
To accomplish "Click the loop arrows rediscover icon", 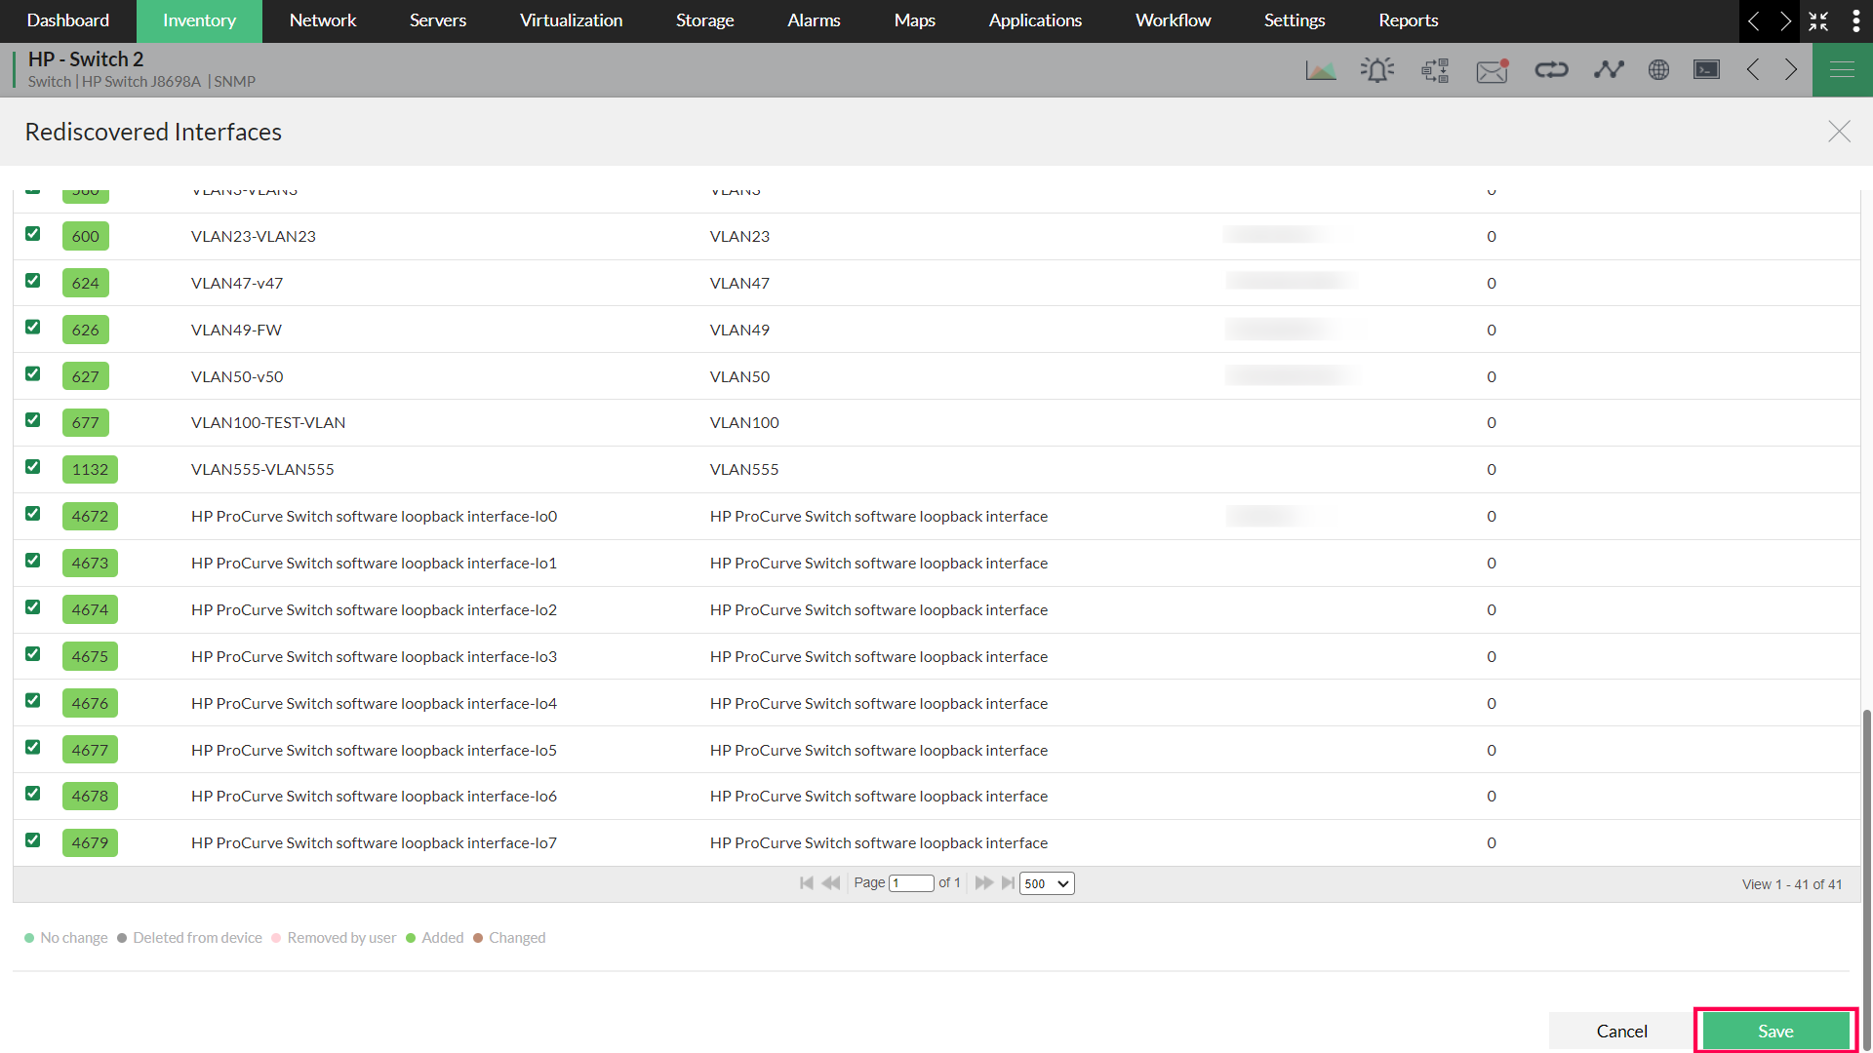I will tap(1551, 70).
